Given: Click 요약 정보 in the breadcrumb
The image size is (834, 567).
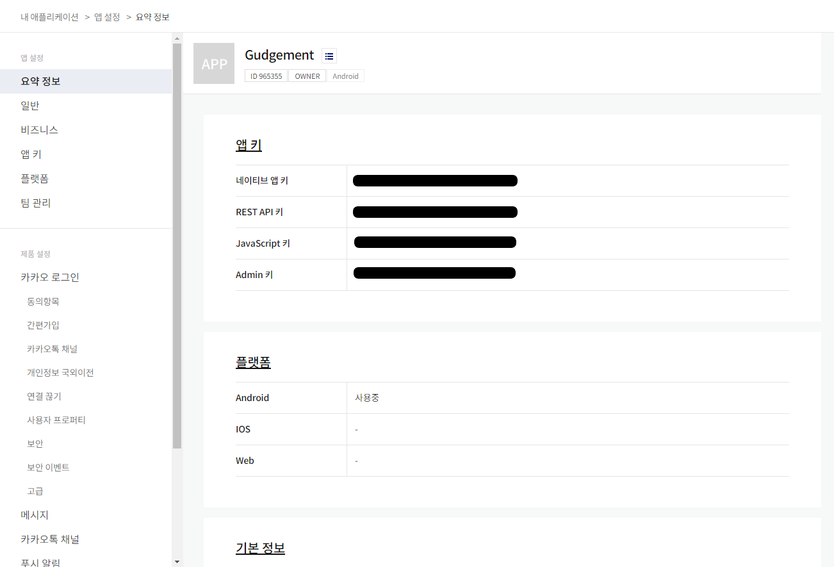Looking at the screenshot, I should [x=152, y=17].
